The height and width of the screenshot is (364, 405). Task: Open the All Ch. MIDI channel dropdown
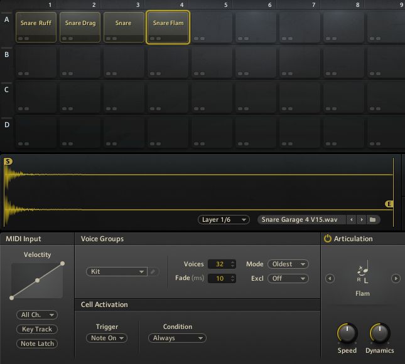37,315
